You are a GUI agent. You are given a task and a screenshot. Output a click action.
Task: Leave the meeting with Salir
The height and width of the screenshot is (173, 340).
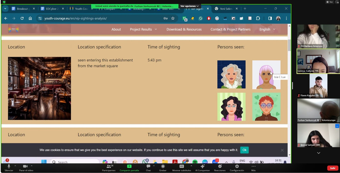click(x=333, y=168)
